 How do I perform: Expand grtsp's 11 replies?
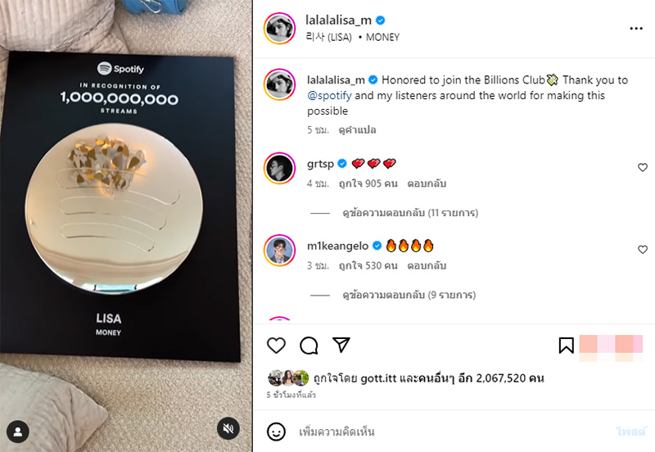coord(410,213)
